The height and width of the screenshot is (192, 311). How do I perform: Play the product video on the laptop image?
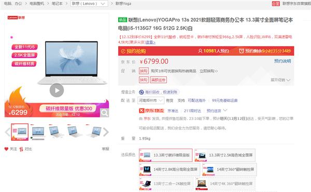(56, 90)
